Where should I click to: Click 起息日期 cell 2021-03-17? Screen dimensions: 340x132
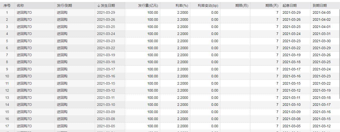[x=292, y=69]
